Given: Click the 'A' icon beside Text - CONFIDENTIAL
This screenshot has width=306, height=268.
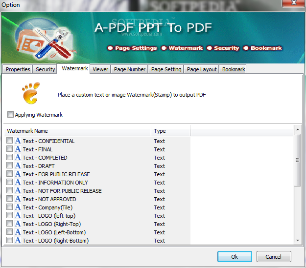Looking at the screenshot, I should click(18, 141).
